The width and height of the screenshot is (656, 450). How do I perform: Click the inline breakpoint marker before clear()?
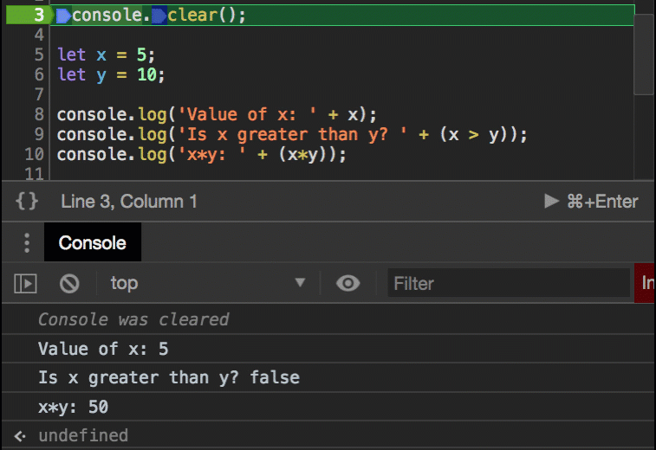tap(159, 16)
